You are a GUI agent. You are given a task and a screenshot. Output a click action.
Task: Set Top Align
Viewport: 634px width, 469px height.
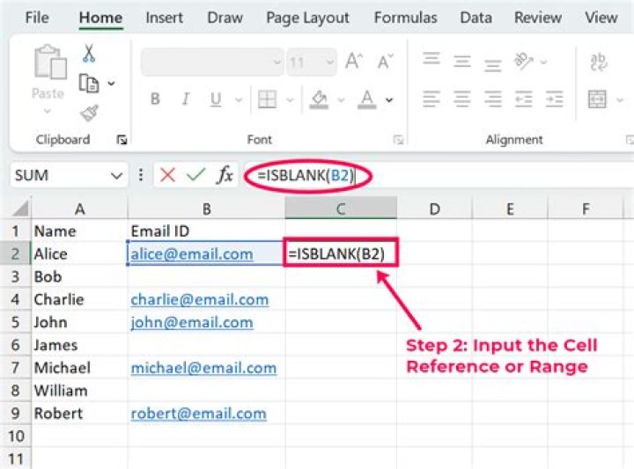click(x=431, y=59)
